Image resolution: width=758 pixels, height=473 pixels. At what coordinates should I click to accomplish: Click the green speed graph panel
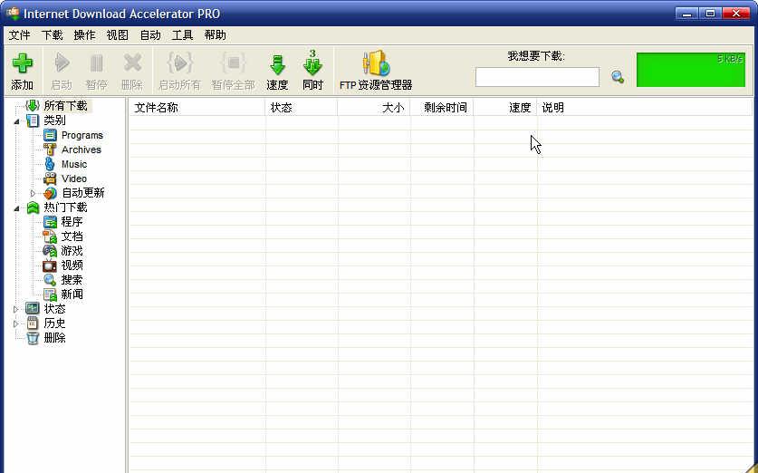coord(691,70)
